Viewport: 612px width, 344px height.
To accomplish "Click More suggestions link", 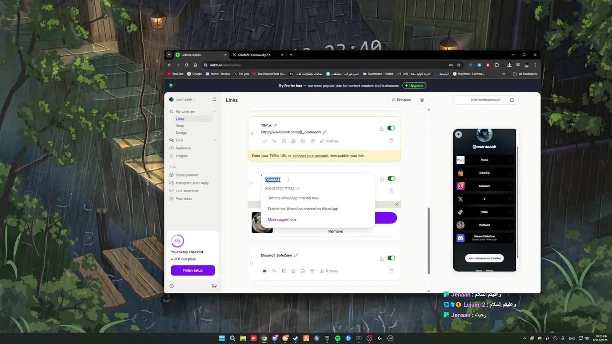I will (x=282, y=220).
